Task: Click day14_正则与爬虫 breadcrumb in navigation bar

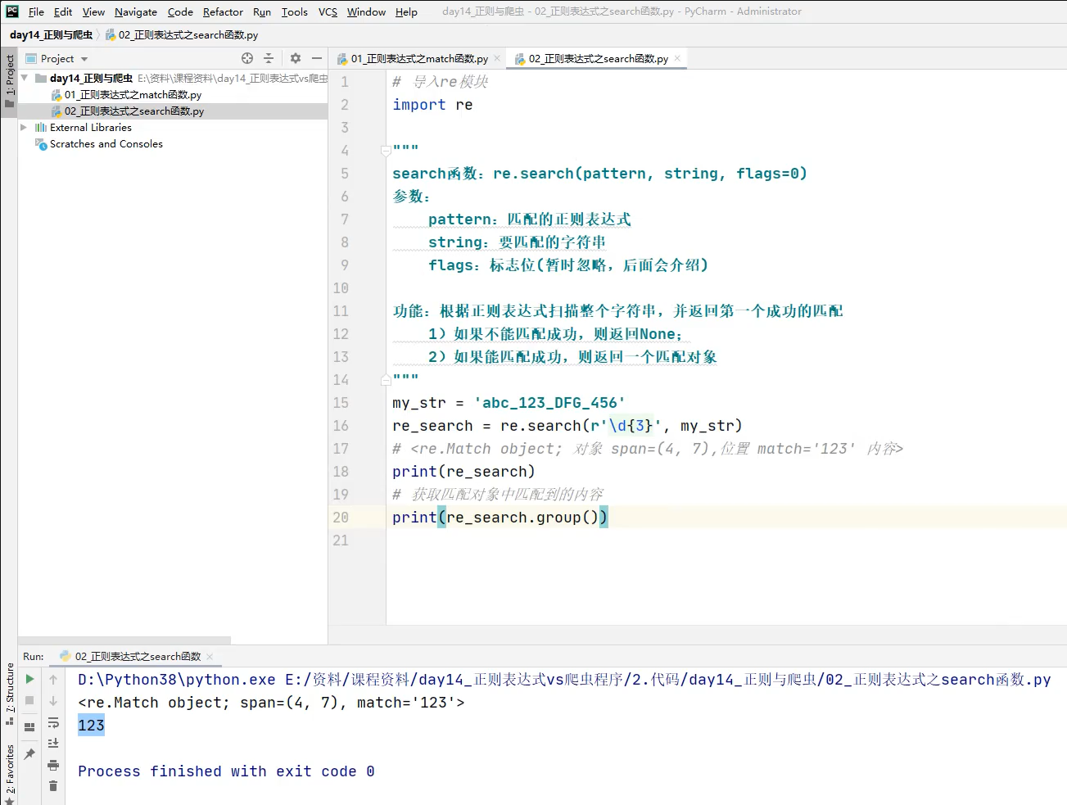Action: click(x=51, y=34)
